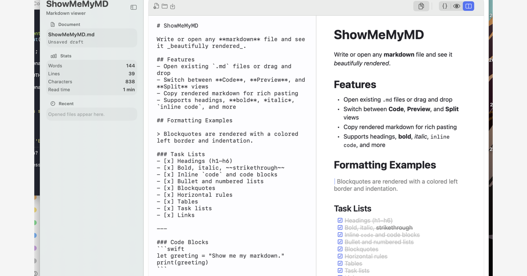The height and width of the screenshot is (276, 527).
Task: Uncheck the Bullet and numbered lists checkbox
Action: click(340, 242)
